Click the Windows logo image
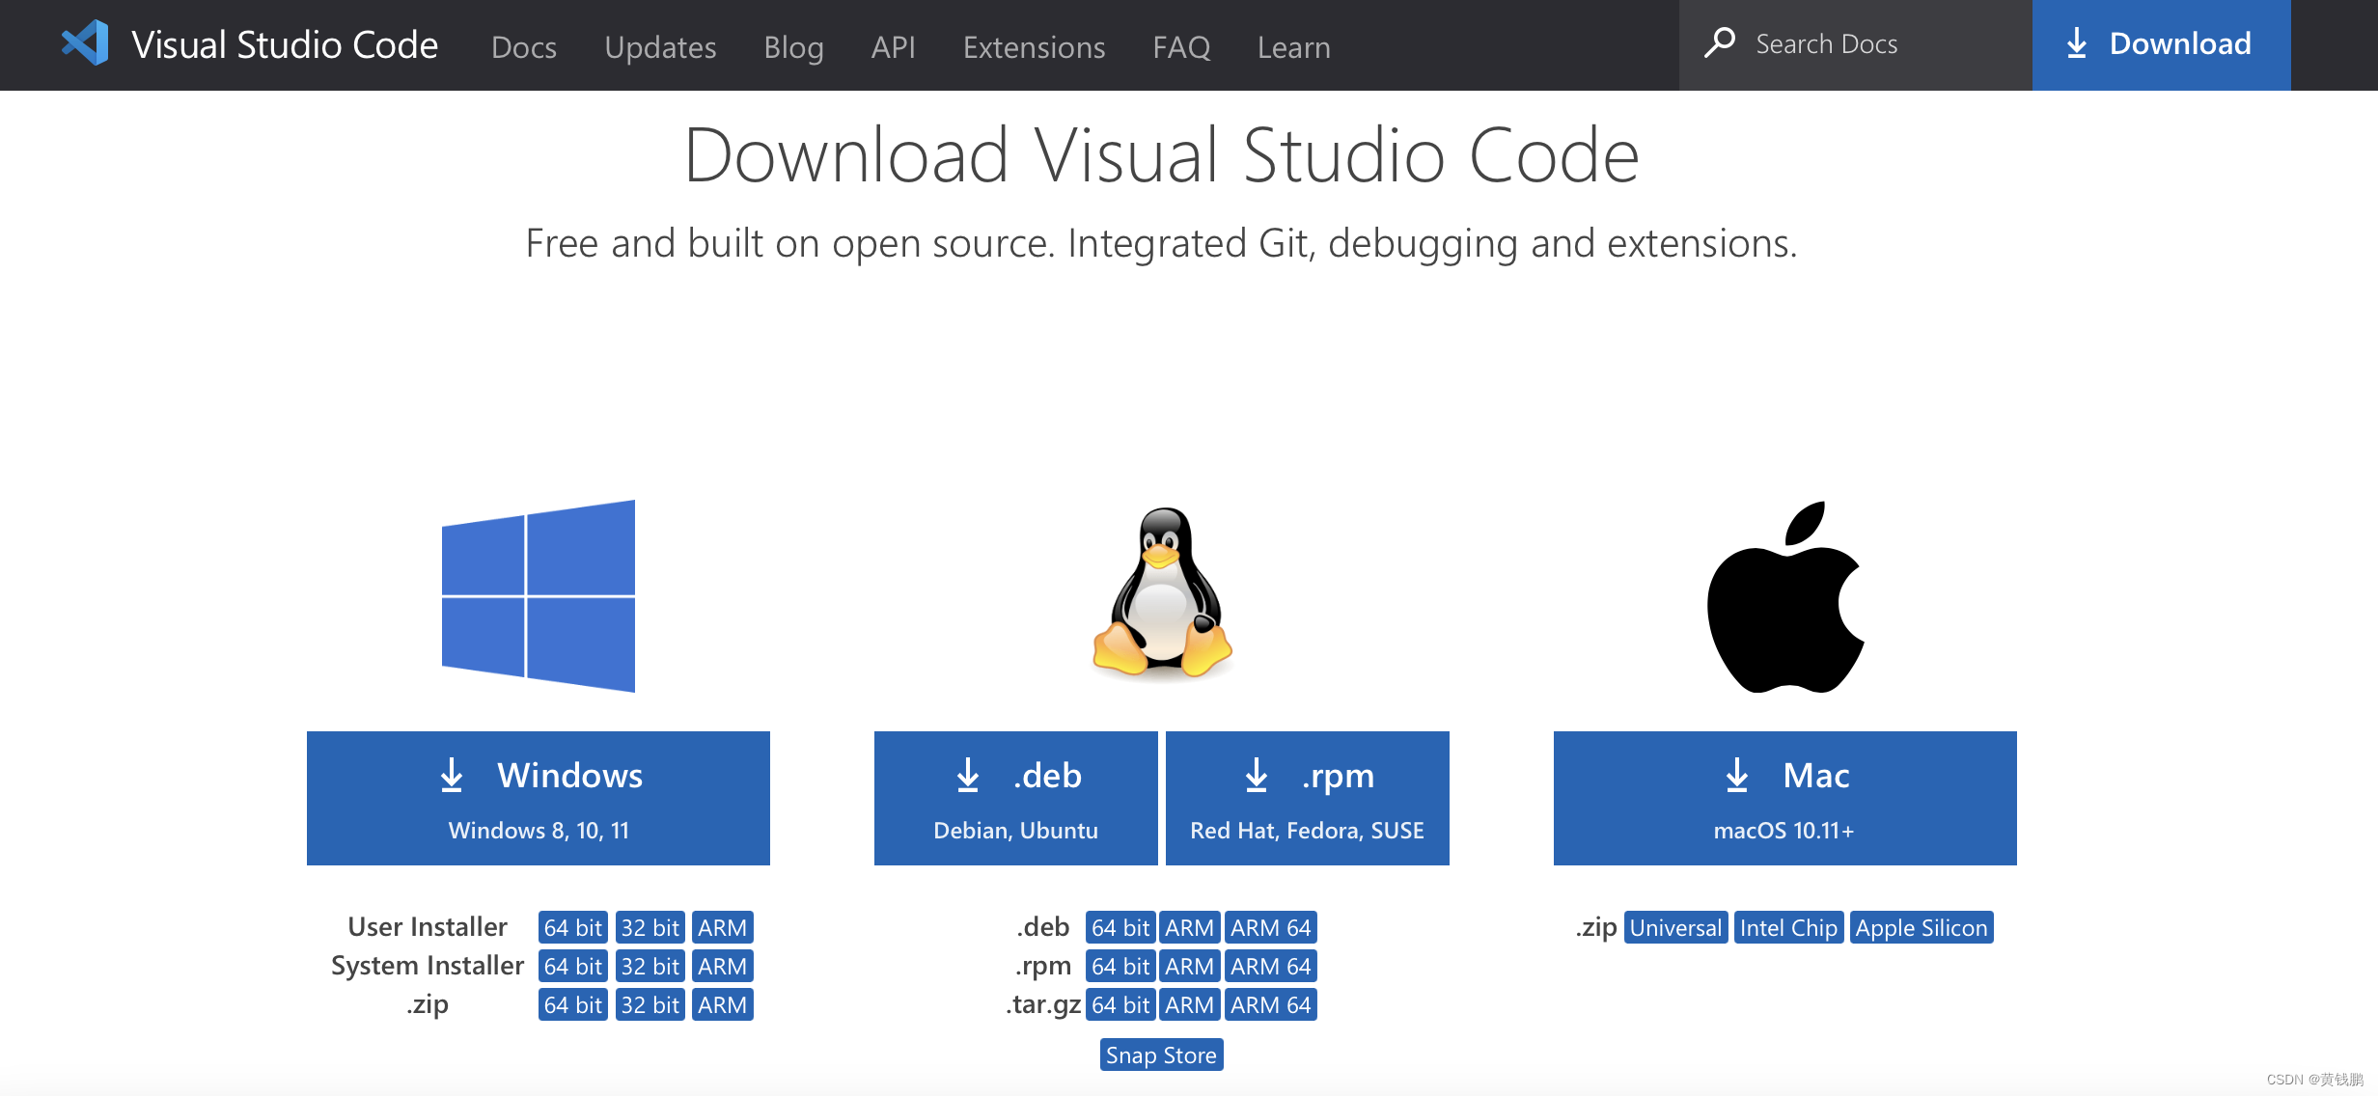 pyautogui.click(x=538, y=594)
